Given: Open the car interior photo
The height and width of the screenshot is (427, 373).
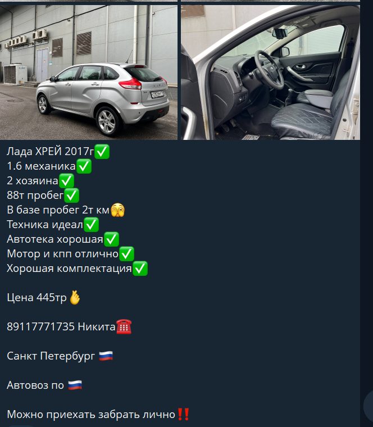Looking at the screenshot, I should [270, 72].
